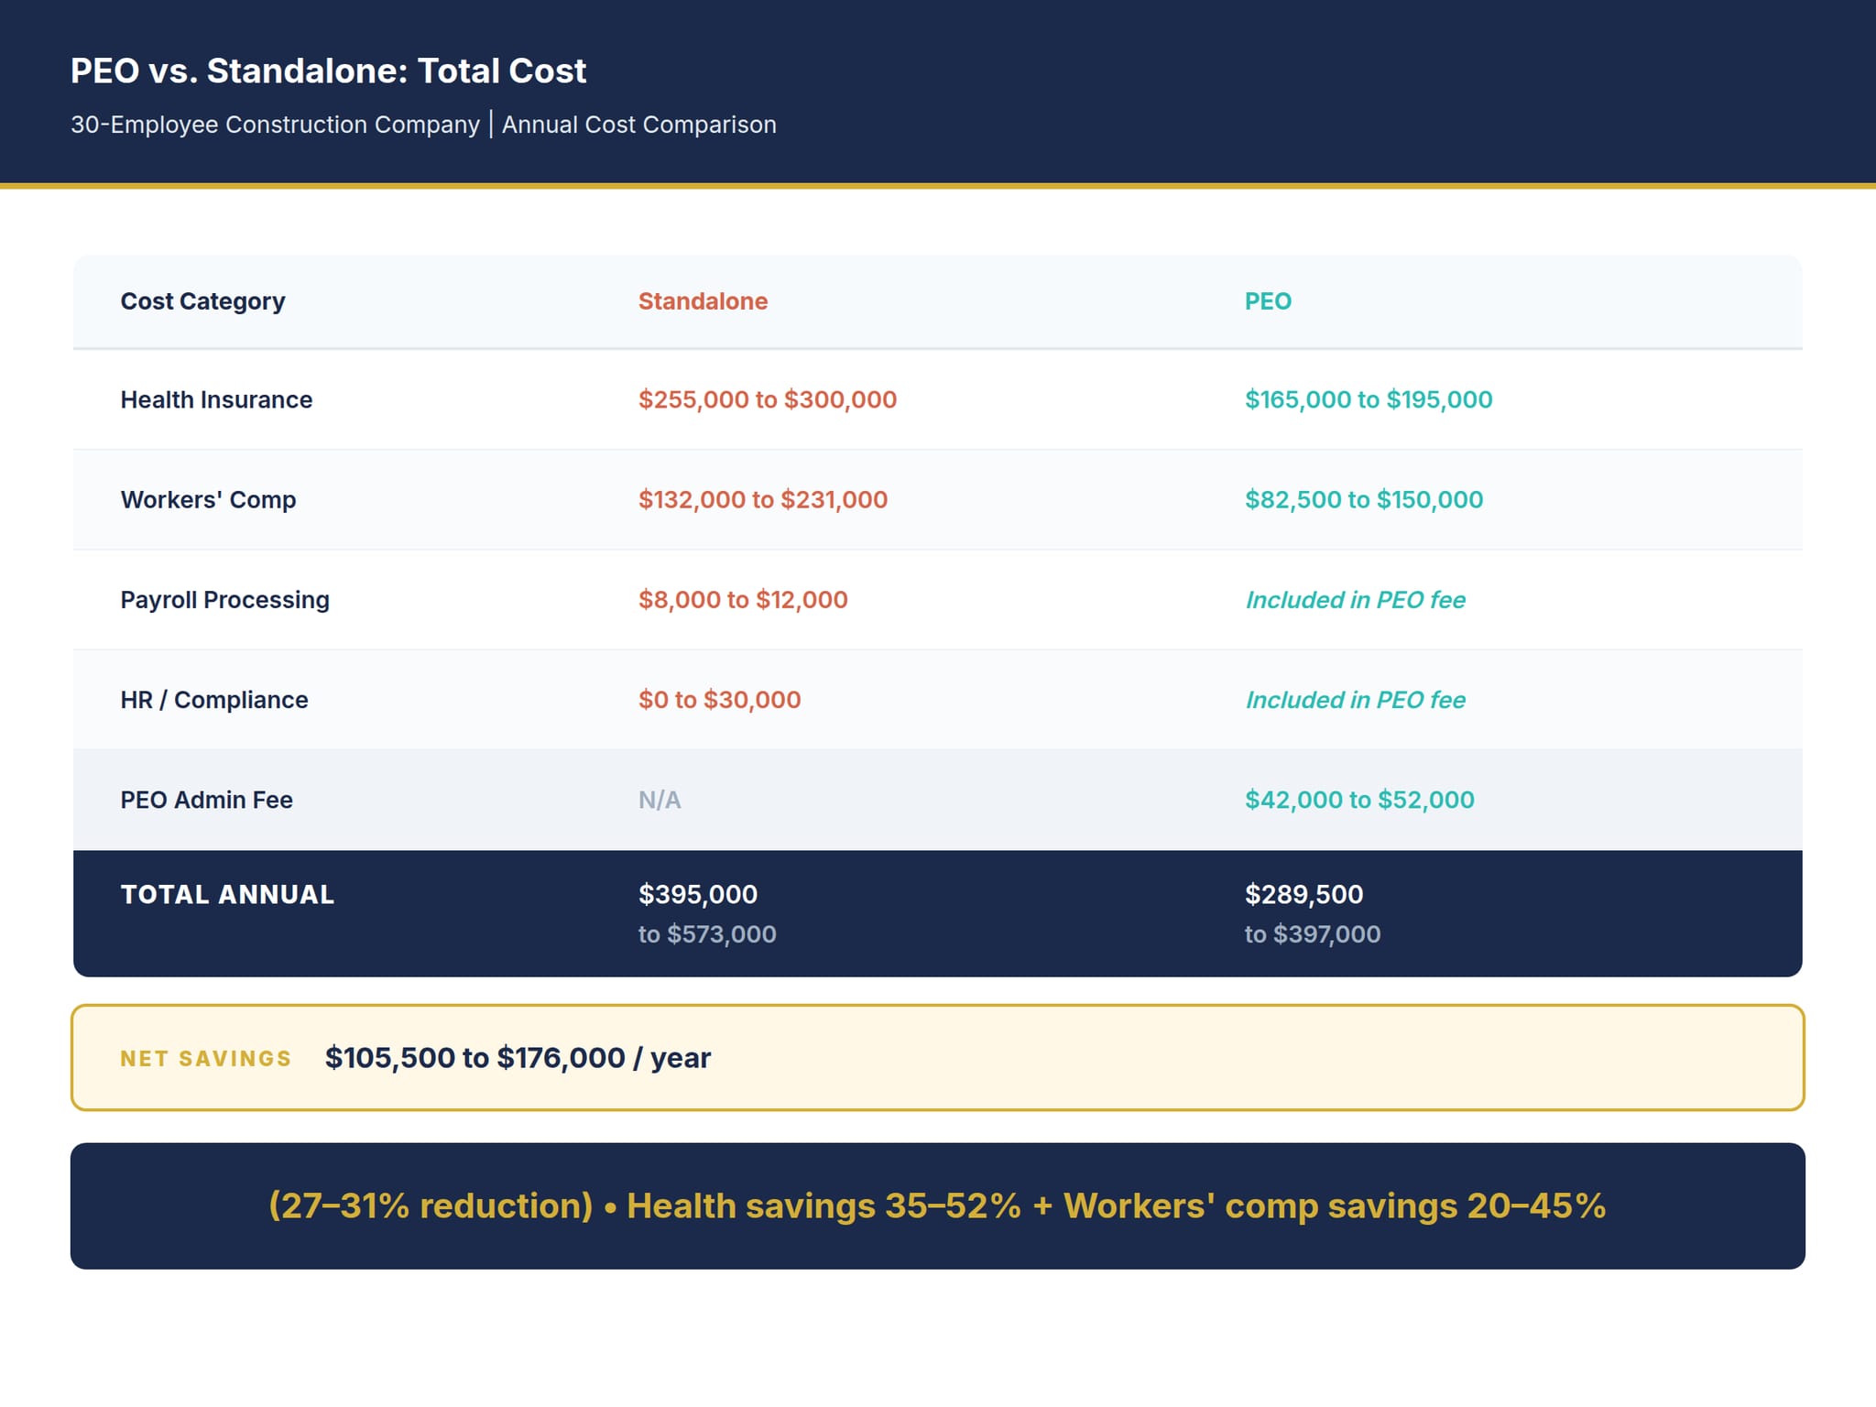Image resolution: width=1876 pixels, height=1407 pixels.
Task: Select the Standalone column header
Action: pos(702,300)
